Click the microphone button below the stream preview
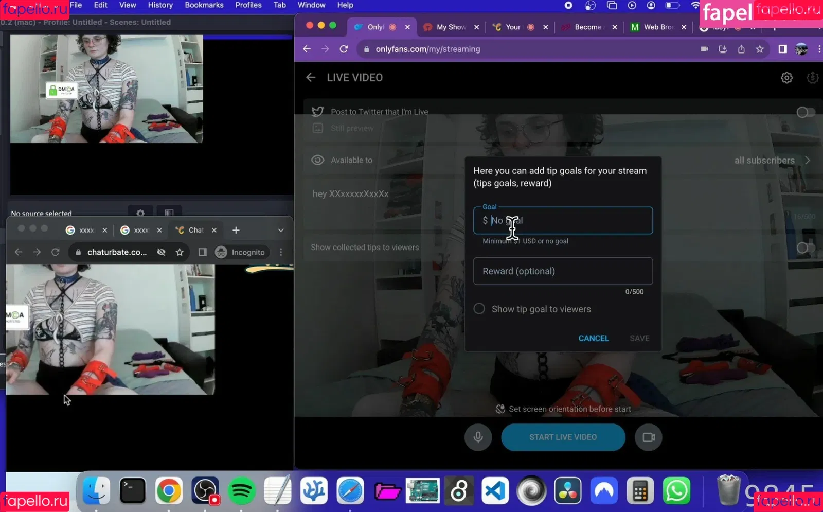 pos(478,437)
